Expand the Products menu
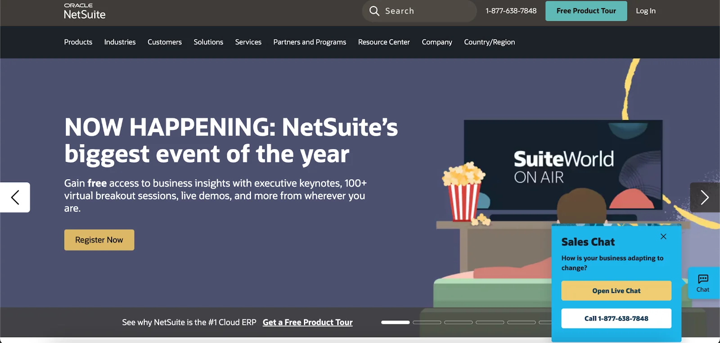This screenshot has height=343, width=720. [78, 42]
